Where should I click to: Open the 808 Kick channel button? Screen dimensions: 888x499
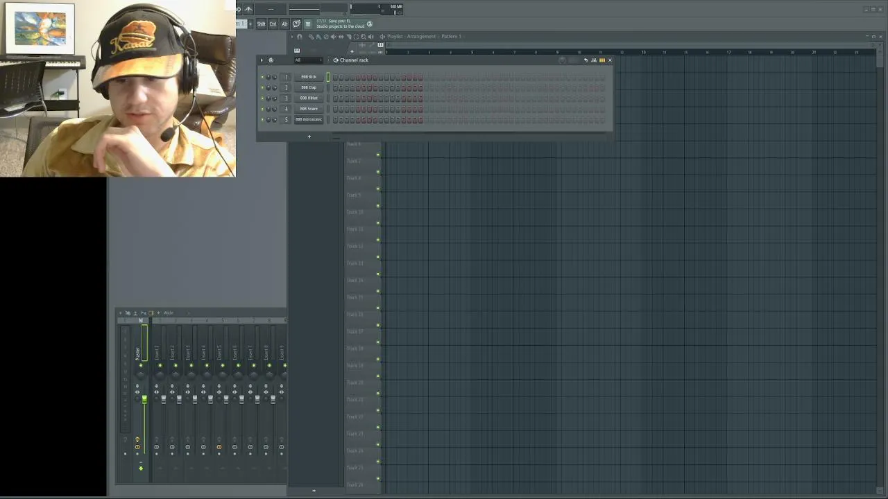pos(309,77)
